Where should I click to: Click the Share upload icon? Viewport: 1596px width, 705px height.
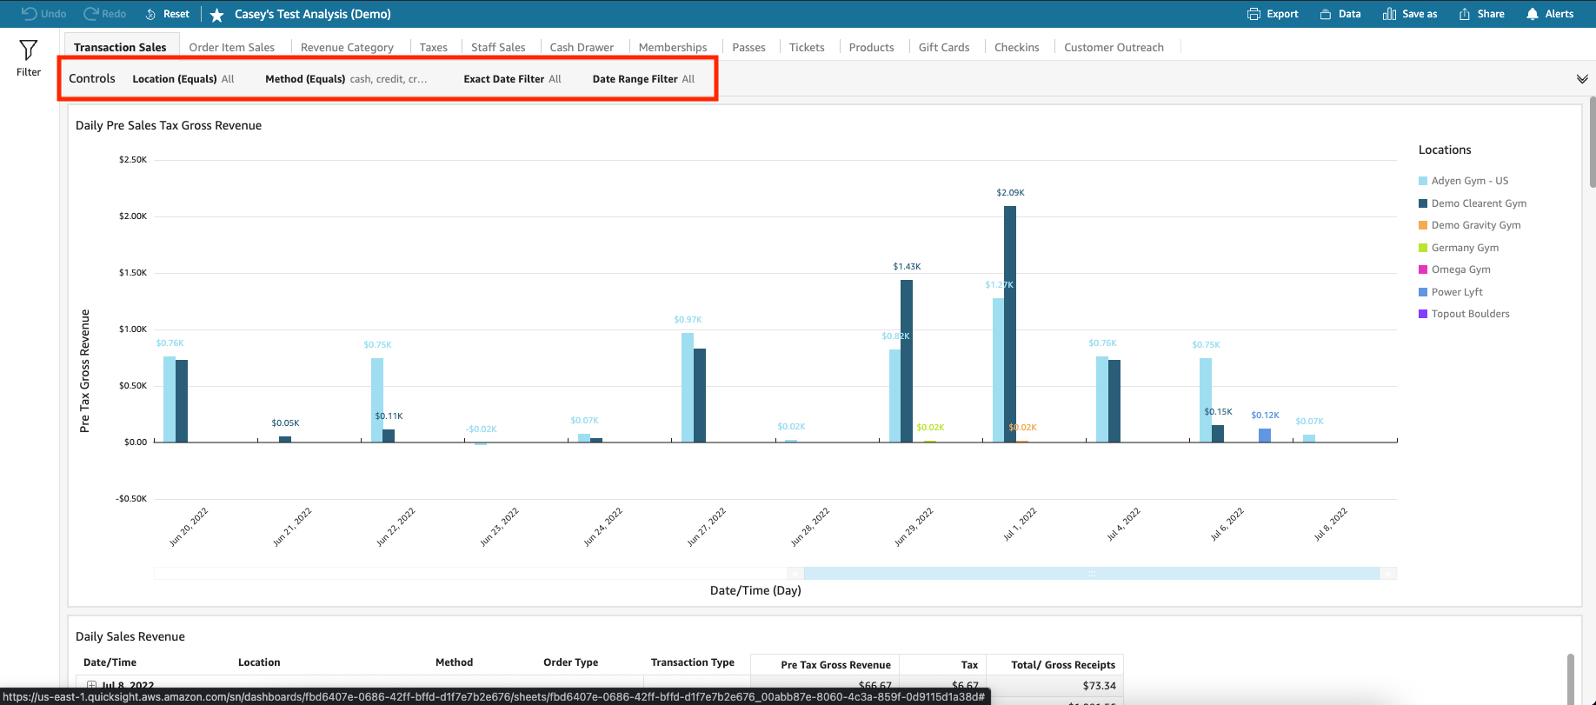pos(1465,14)
